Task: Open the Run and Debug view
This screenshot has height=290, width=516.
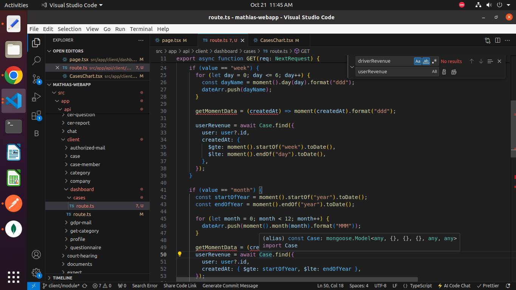Action: pos(36,97)
